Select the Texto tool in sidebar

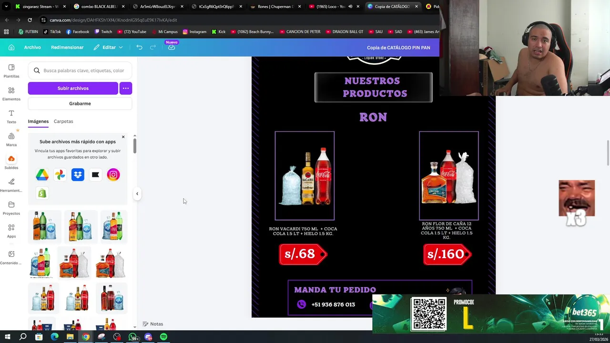[x=11, y=117]
